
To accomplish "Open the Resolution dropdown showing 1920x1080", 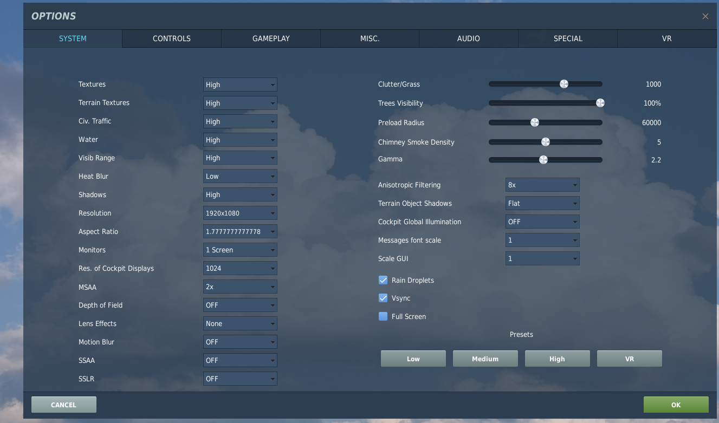I will click(x=240, y=213).
